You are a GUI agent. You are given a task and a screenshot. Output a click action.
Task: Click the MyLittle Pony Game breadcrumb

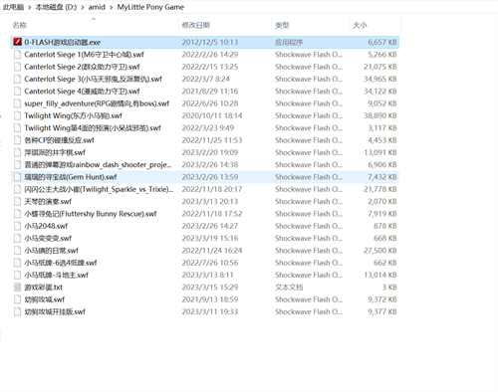pos(150,7)
